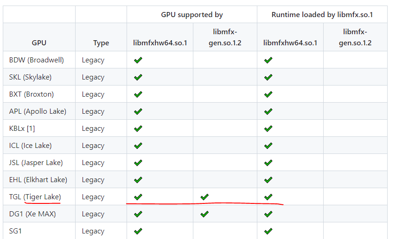Click Ice Lake's runtime-loaded libmfxhw64 checkmark
402x239 pixels.
[268, 146]
